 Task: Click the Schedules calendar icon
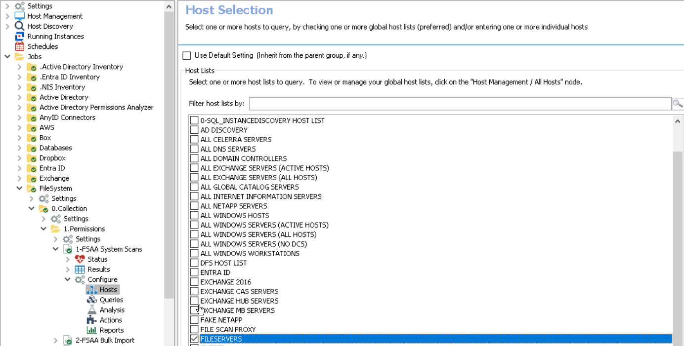coord(19,46)
